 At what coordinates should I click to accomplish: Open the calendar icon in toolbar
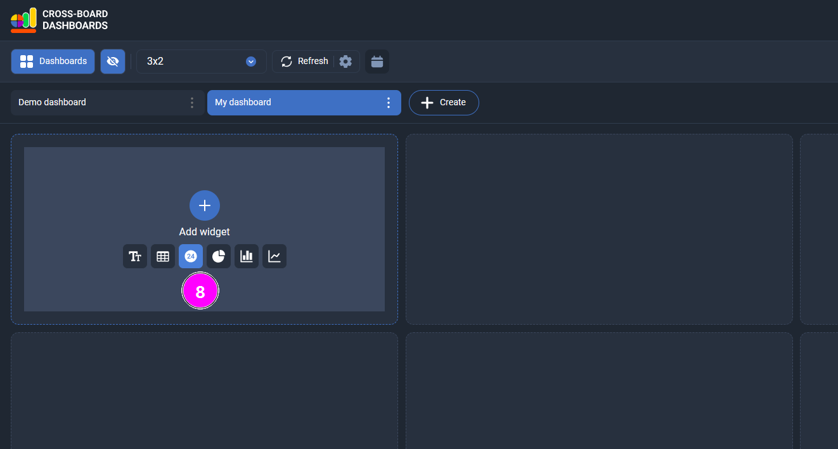[x=377, y=62]
